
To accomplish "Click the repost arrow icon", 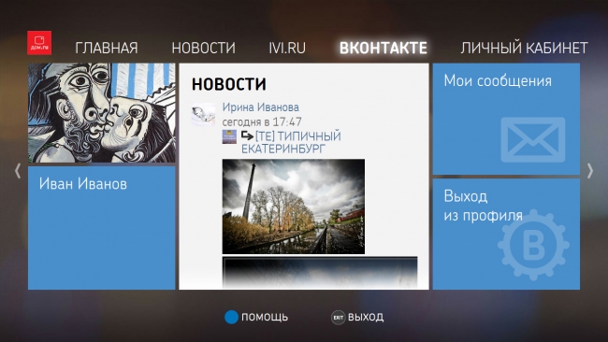I will tap(247, 135).
